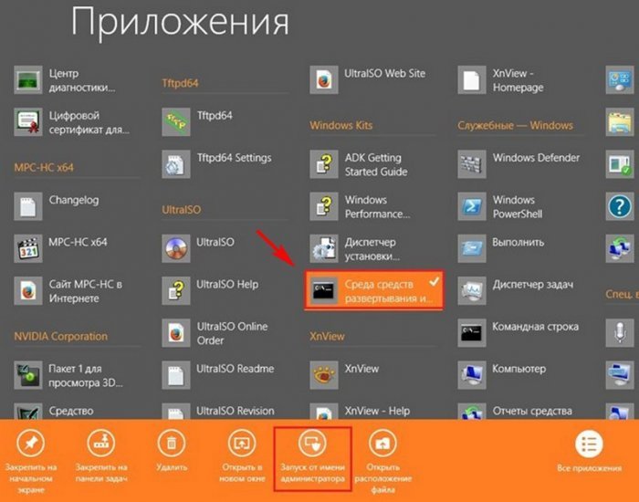
Task: Click the XnView group header
Action: point(327,337)
